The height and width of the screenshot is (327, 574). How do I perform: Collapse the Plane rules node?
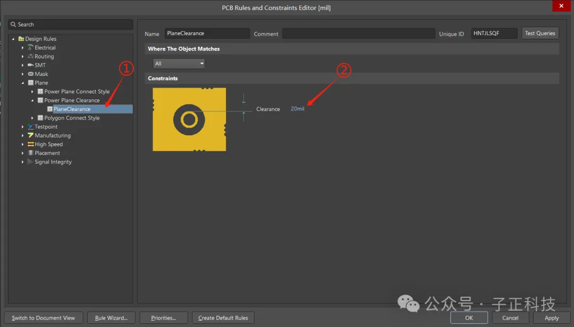click(x=23, y=83)
